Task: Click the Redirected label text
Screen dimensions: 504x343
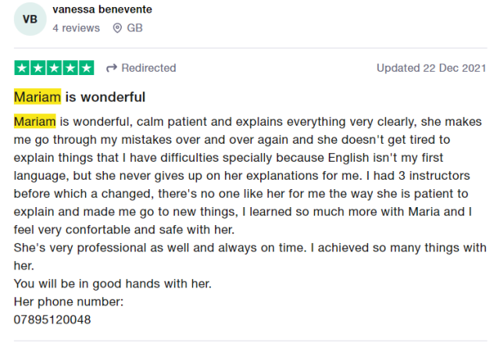Action: click(148, 68)
